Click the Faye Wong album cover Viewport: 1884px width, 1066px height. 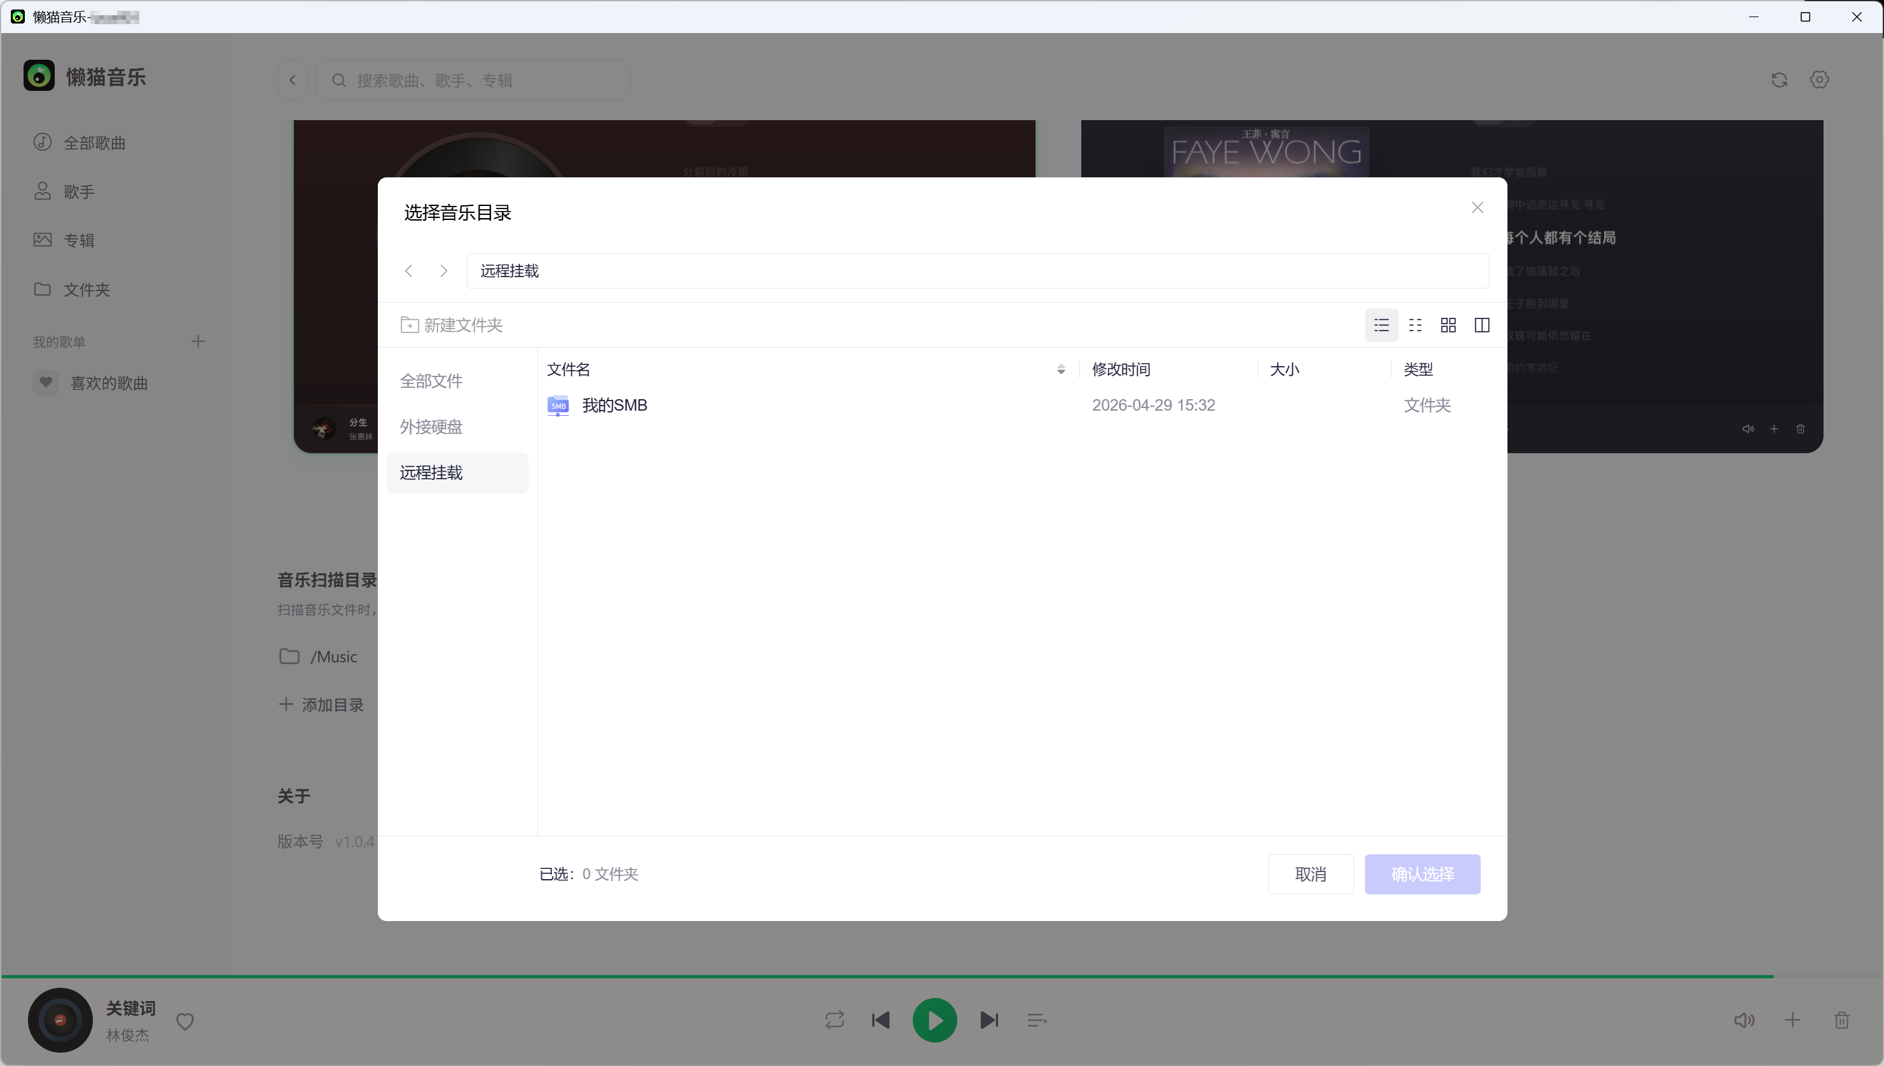point(1266,151)
